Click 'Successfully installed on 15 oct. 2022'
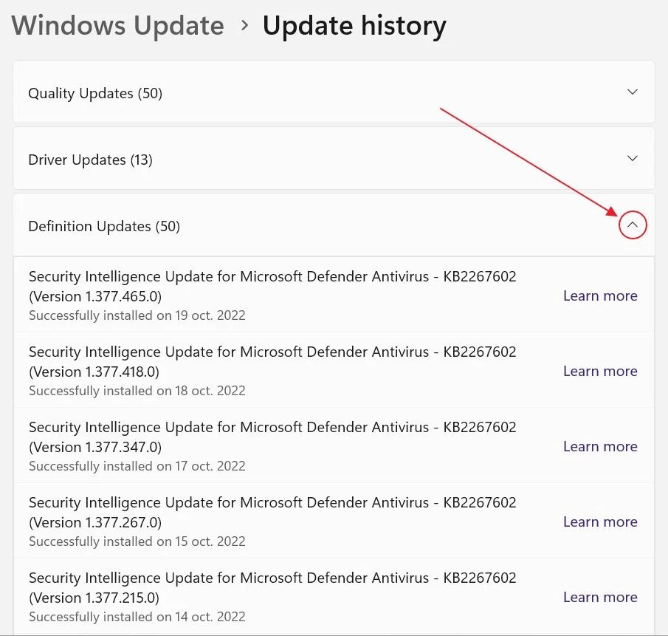668x636 pixels. tap(137, 542)
